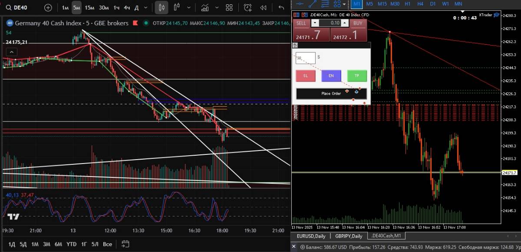The image size is (521, 252).
Task: Toggle the H1 timeframe button
Action: (407, 4)
